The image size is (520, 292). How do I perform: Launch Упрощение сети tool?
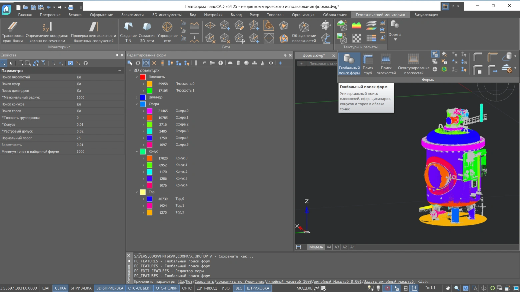pyautogui.click(x=167, y=27)
